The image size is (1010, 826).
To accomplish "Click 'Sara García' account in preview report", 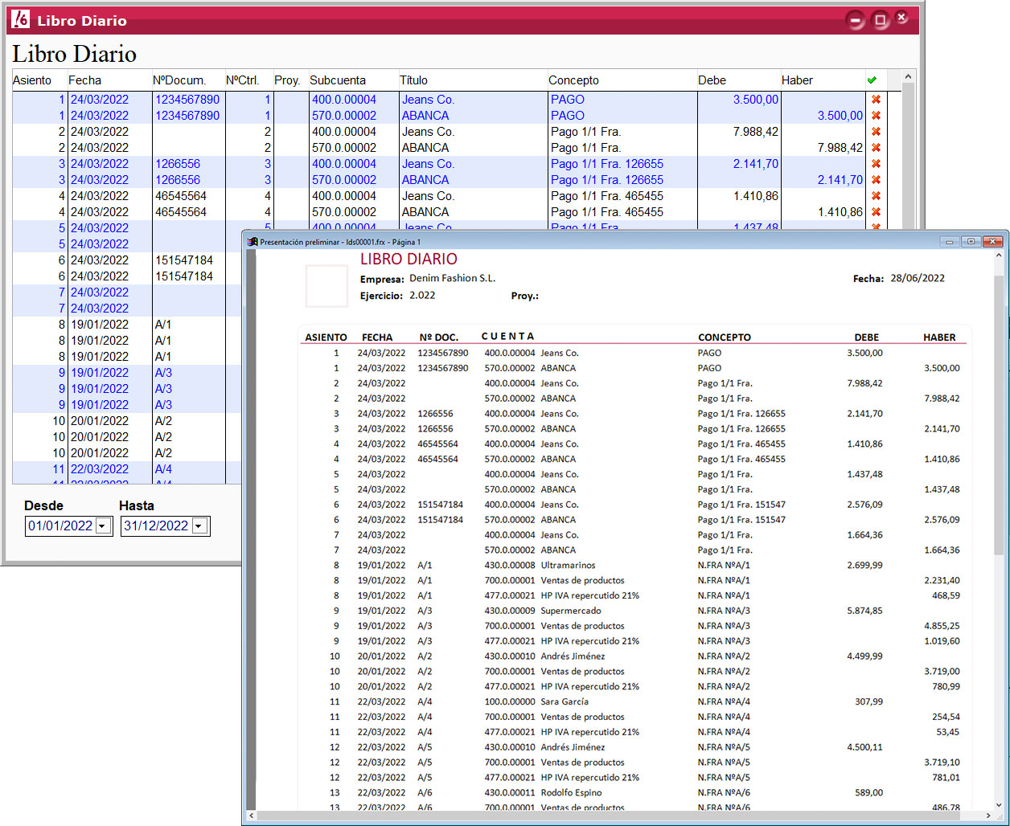I will 565,701.
